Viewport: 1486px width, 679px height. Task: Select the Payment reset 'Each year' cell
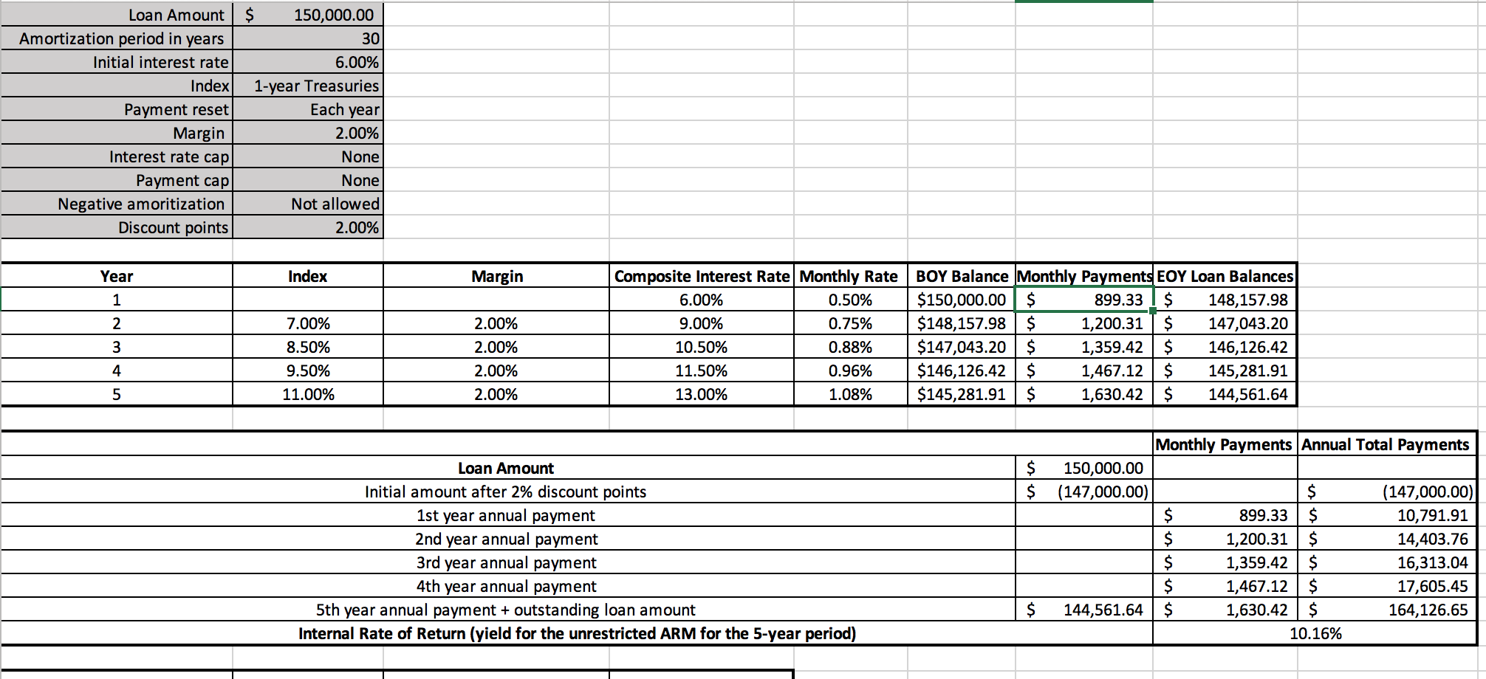308,109
